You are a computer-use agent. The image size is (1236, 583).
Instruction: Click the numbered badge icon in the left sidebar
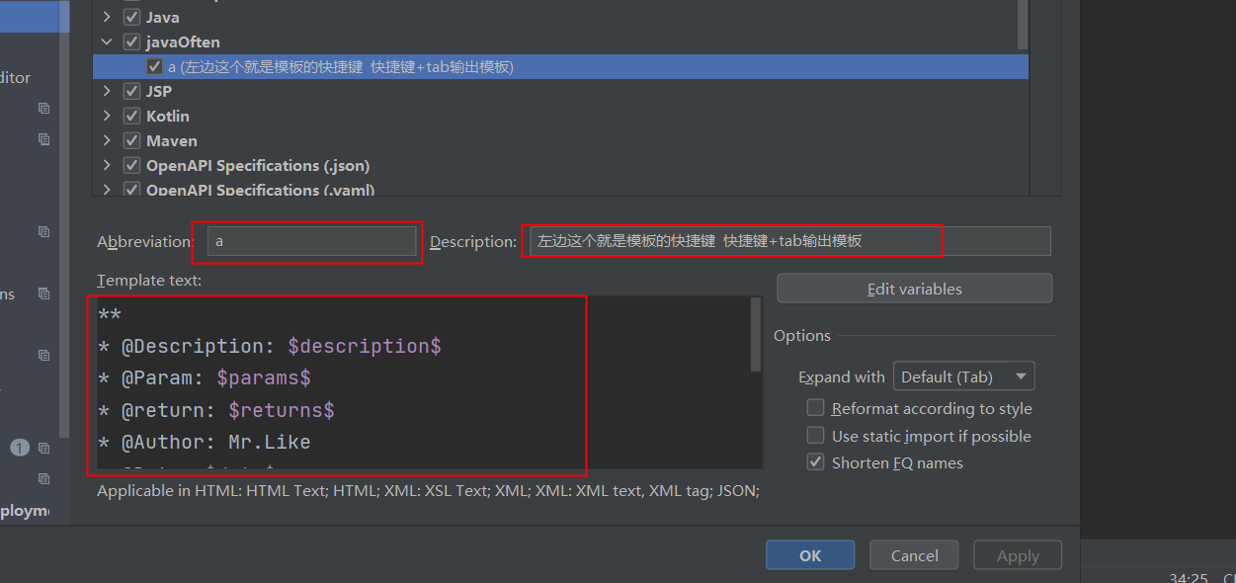[19, 447]
